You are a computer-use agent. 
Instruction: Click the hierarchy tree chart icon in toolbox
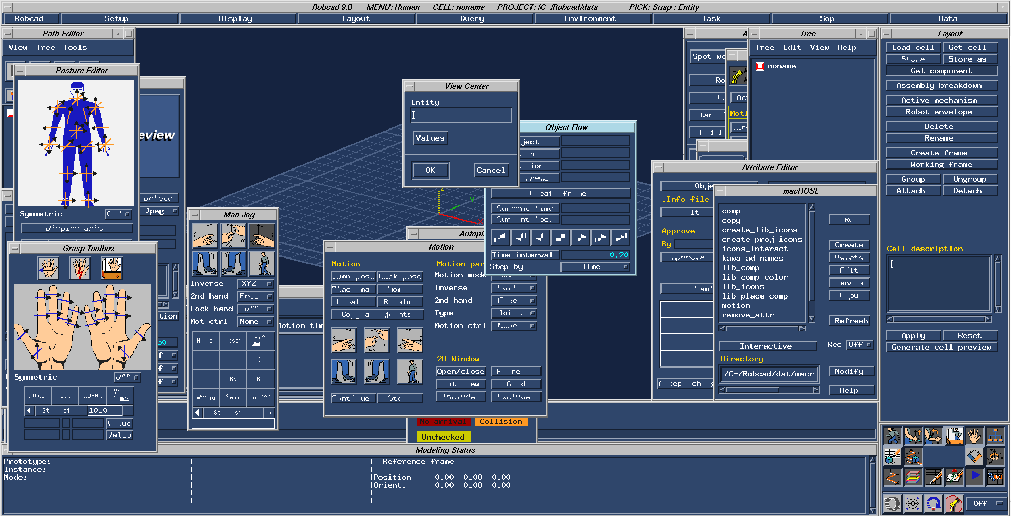pyautogui.click(x=995, y=436)
